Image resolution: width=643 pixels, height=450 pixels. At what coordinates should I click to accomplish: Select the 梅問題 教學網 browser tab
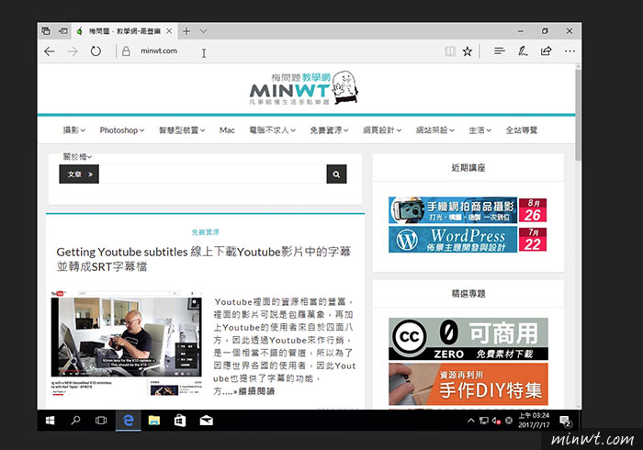(125, 31)
